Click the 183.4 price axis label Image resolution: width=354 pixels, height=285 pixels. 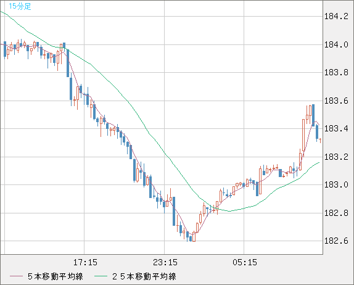click(x=336, y=129)
